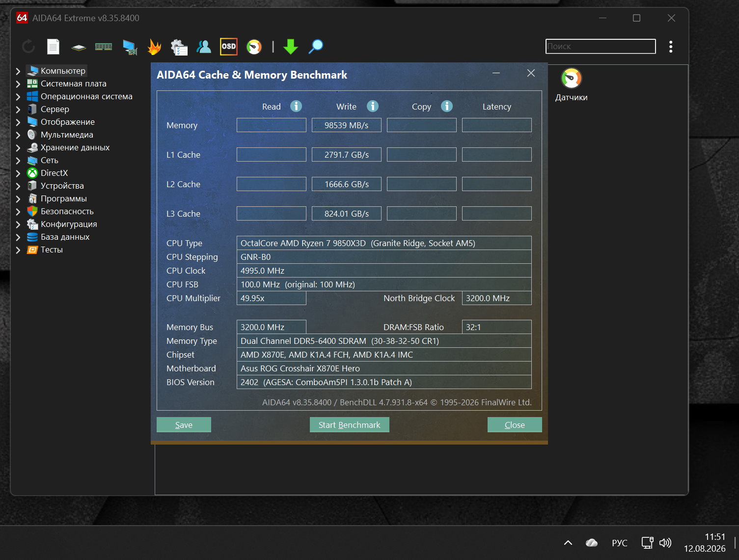Click the info icon next to Read

[x=296, y=106]
